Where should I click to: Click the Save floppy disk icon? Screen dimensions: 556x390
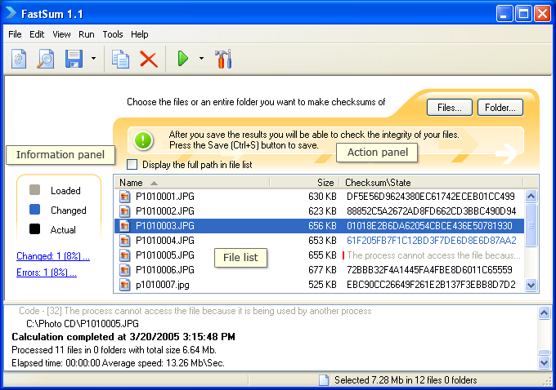pos(74,59)
